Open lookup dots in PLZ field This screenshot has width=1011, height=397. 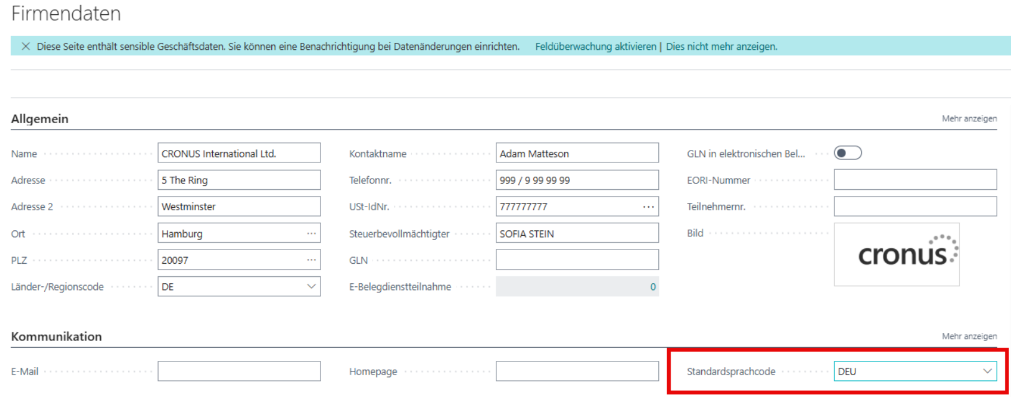pos(311,260)
